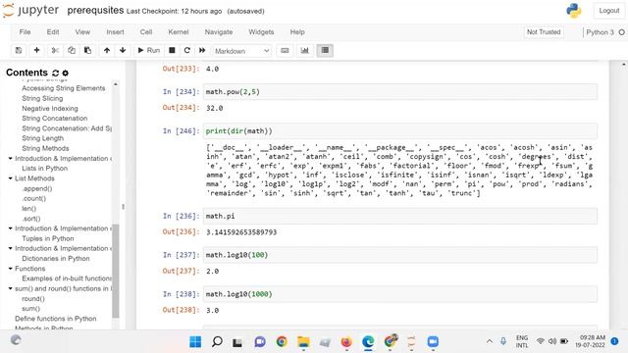Viewport: 628px width, 353px height.
Task: Insert a cell below with plus icon
Action: 36,50
